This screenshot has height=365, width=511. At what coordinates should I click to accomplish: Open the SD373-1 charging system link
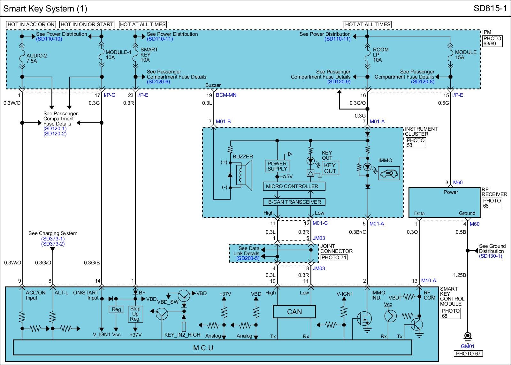pos(53,239)
